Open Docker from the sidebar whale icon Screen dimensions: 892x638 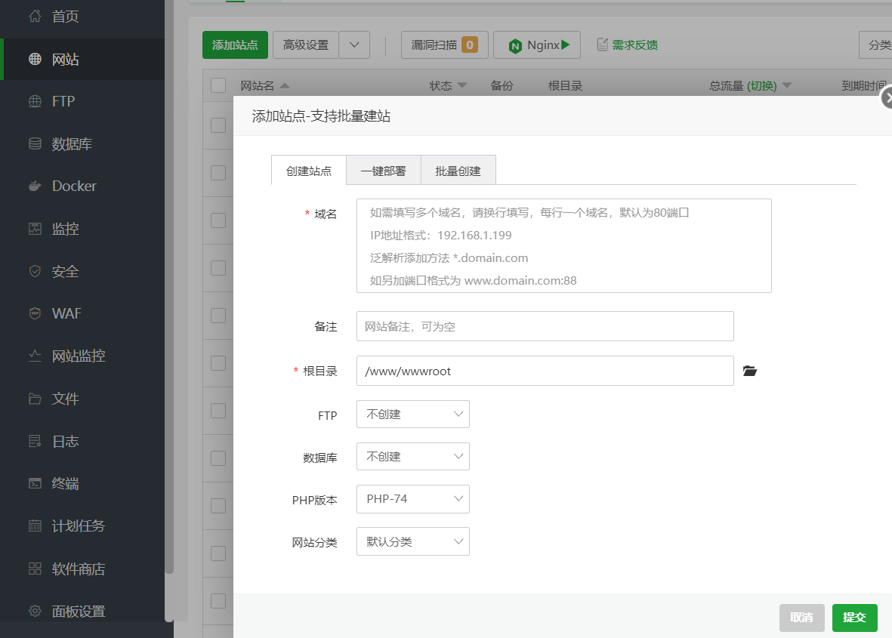click(x=35, y=186)
